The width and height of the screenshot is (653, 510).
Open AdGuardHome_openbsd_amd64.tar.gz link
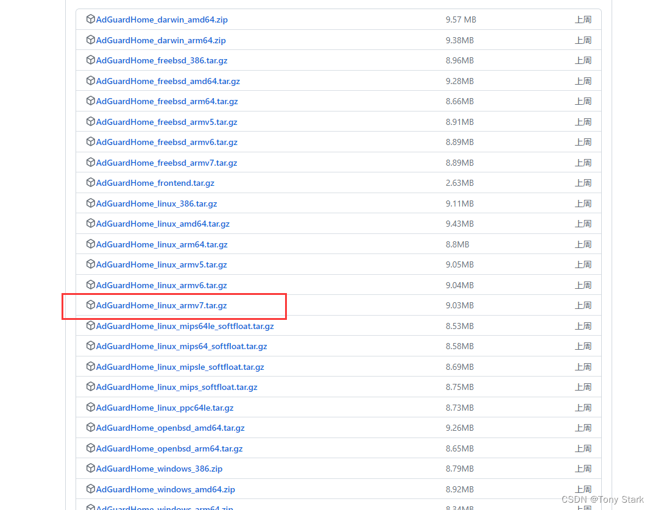[x=171, y=428]
